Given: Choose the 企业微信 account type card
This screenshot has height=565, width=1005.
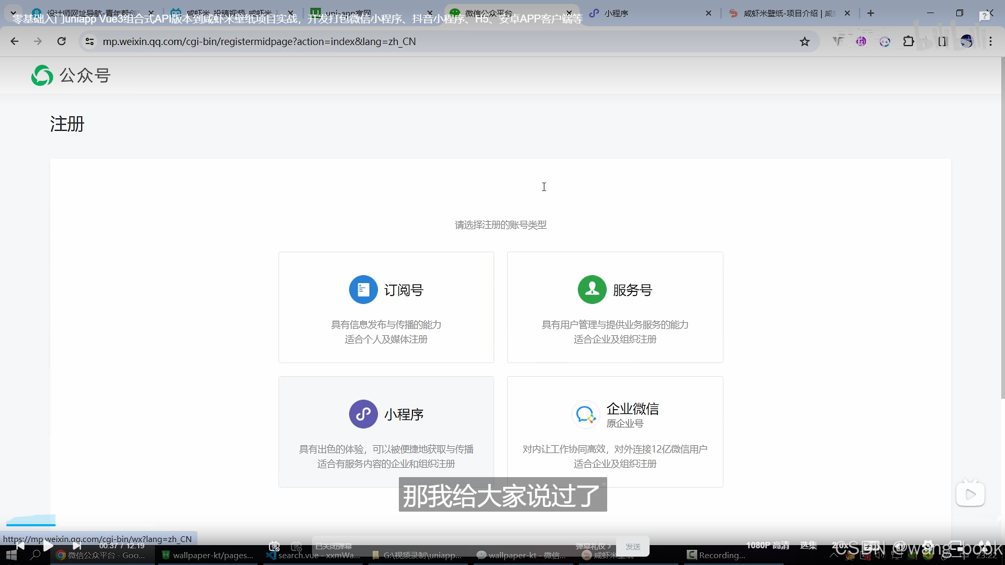Looking at the screenshot, I should pyautogui.click(x=615, y=432).
